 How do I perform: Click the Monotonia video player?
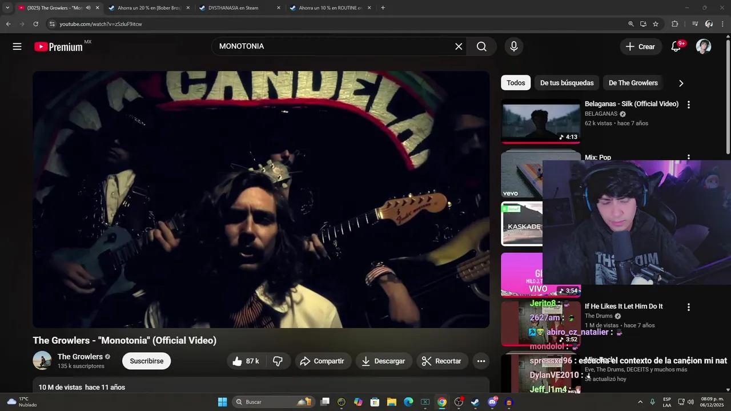[261, 200]
